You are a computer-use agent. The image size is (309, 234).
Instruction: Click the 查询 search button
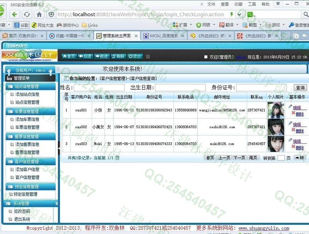click(301, 88)
